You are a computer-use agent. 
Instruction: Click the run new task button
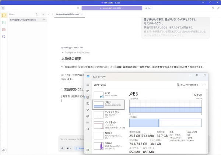[187, 85]
